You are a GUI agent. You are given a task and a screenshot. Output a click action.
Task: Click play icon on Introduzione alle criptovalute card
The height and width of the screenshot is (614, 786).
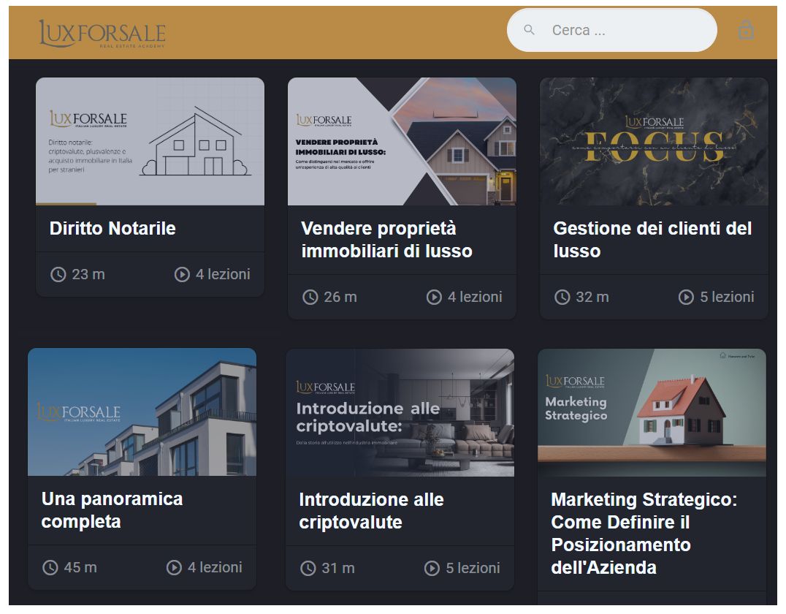point(432,568)
